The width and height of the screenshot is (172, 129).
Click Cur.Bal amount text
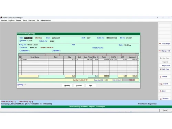[x=80, y=80]
